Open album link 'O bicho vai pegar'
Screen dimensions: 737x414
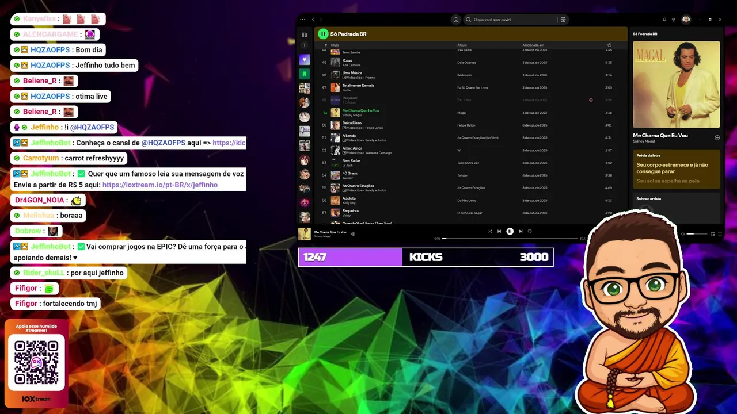coord(469,213)
